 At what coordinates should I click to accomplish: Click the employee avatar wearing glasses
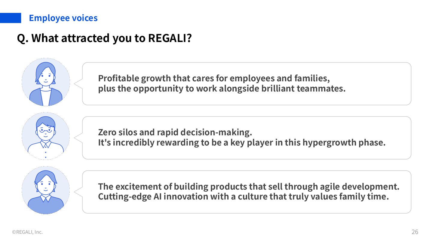(46, 136)
